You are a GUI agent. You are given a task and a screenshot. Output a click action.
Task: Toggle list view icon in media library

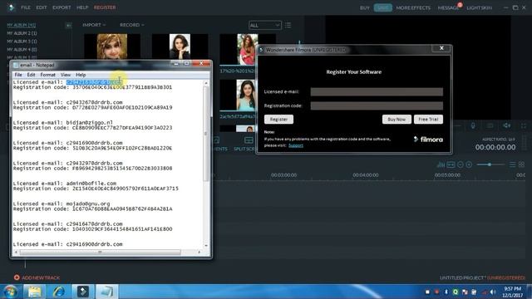288,25
